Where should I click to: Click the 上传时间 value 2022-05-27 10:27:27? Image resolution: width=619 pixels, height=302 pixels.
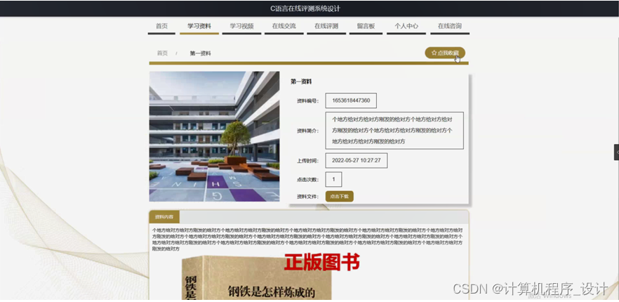[356, 161]
